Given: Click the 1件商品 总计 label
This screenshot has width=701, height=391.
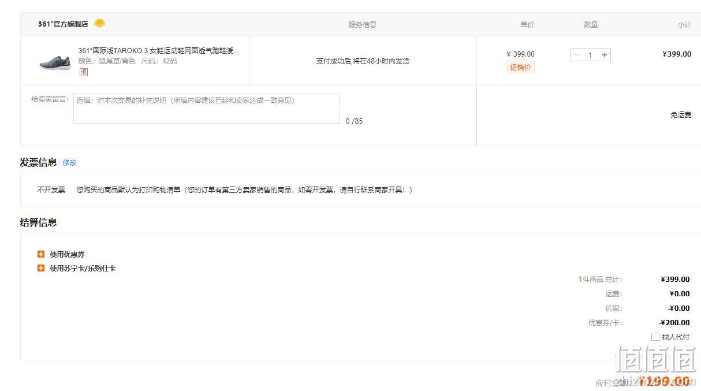Looking at the screenshot, I should pyautogui.click(x=600, y=280).
